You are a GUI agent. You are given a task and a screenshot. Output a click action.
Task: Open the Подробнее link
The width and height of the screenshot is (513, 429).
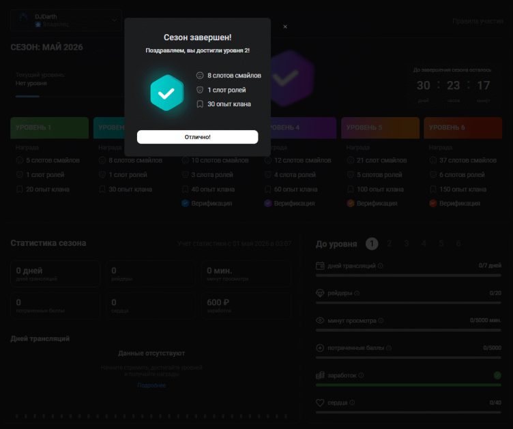(151, 385)
